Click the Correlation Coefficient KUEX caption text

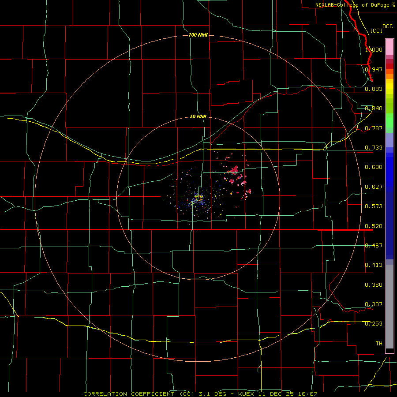(200, 394)
